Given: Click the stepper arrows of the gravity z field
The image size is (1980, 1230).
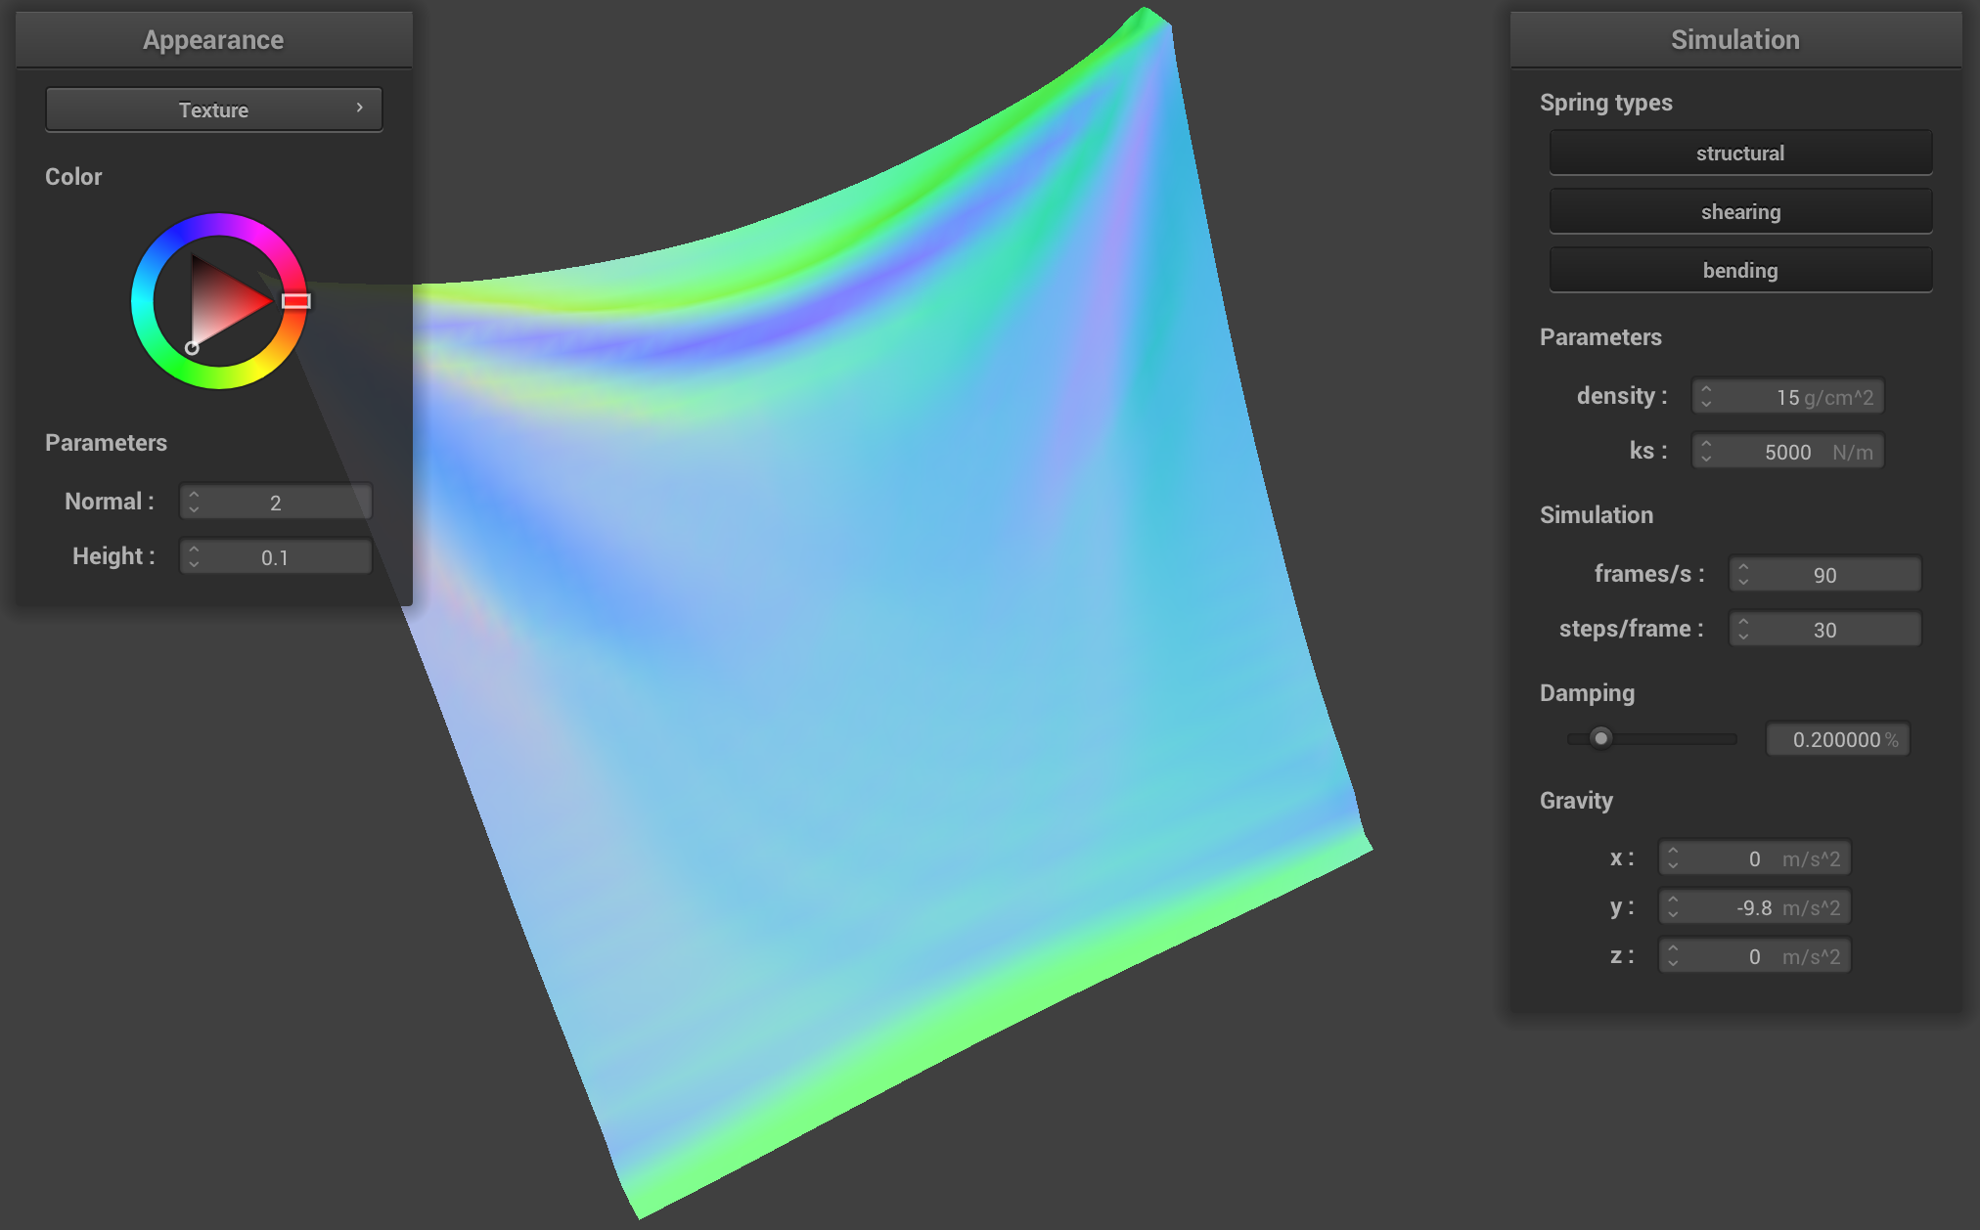Looking at the screenshot, I should pyautogui.click(x=1673, y=956).
